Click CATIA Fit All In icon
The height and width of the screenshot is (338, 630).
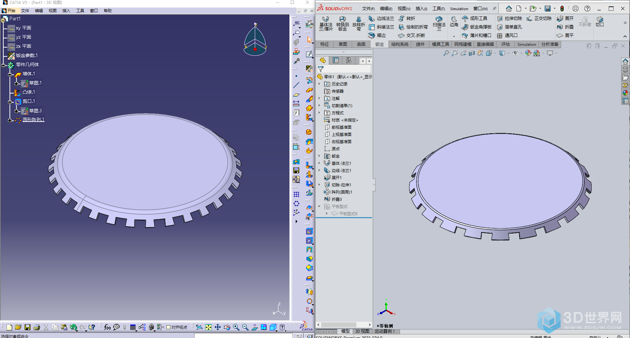click(x=208, y=327)
